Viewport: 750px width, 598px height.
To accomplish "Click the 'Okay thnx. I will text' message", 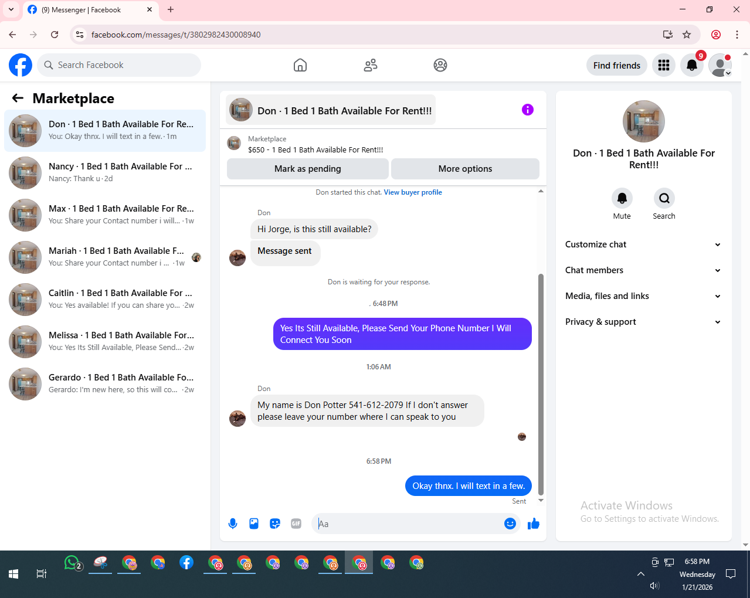I will pyautogui.click(x=469, y=486).
